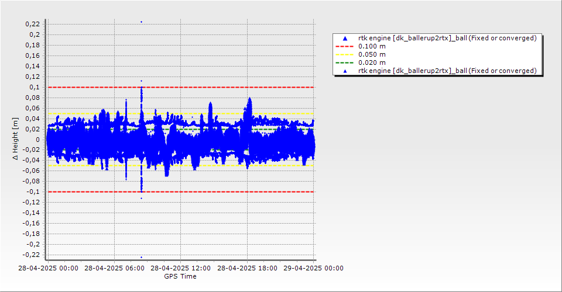This screenshot has height=292, width=562.
Task: Click the '28-04-2025 00:00' time label
Action: pyautogui.click(x=48, y=268)
